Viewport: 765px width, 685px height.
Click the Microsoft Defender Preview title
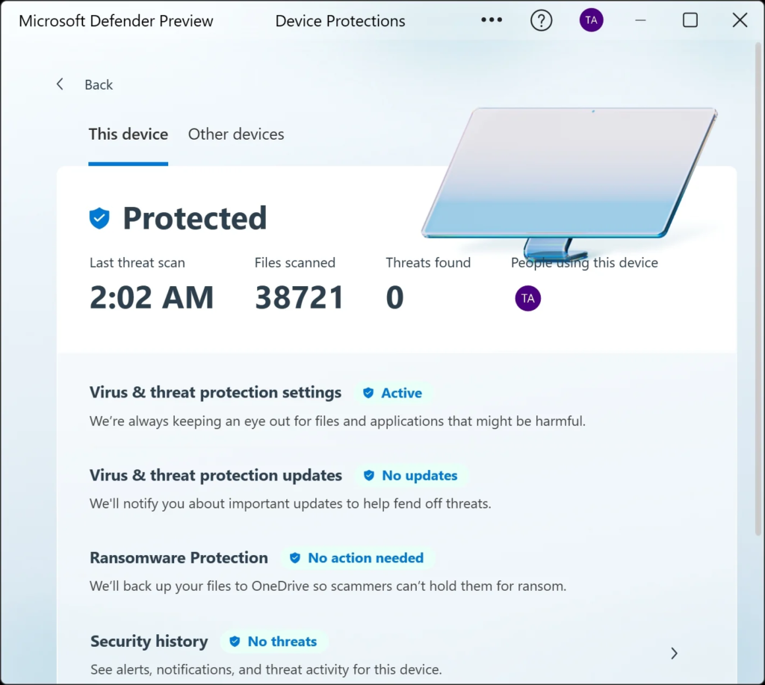coord(116,21)
